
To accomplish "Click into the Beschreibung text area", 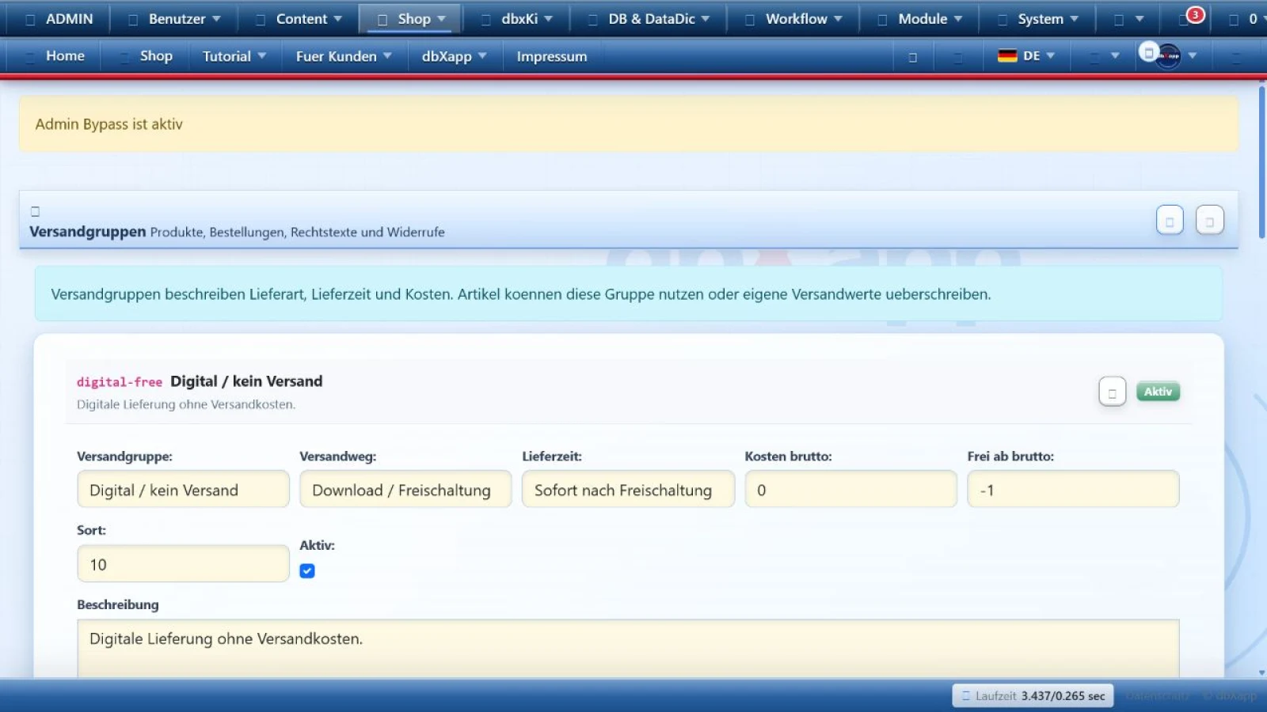I will (x=628, y=648).
